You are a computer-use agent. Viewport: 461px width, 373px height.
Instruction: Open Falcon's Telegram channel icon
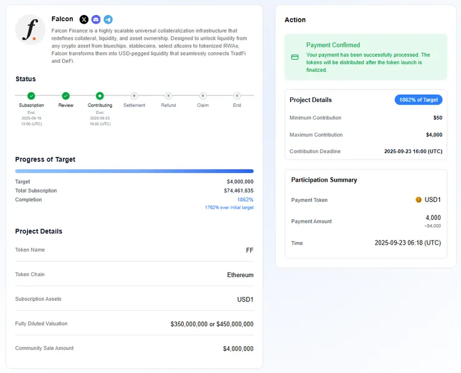[x=108, y=20]
